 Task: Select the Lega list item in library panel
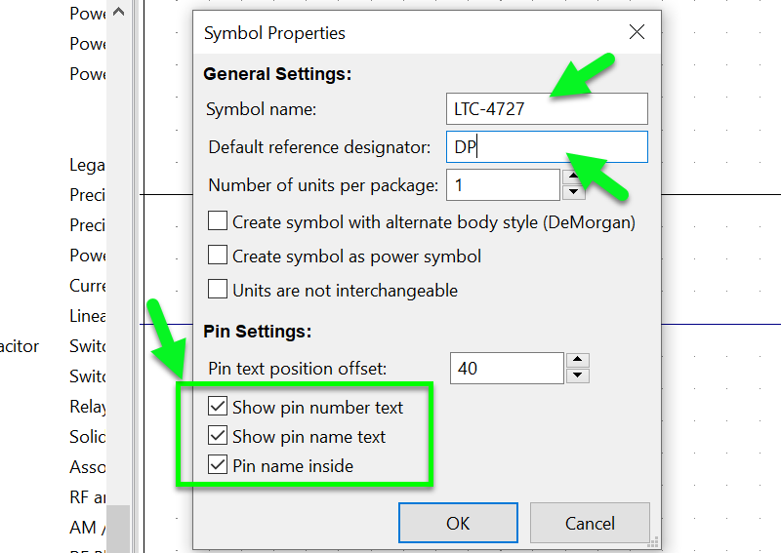[88, 165]
